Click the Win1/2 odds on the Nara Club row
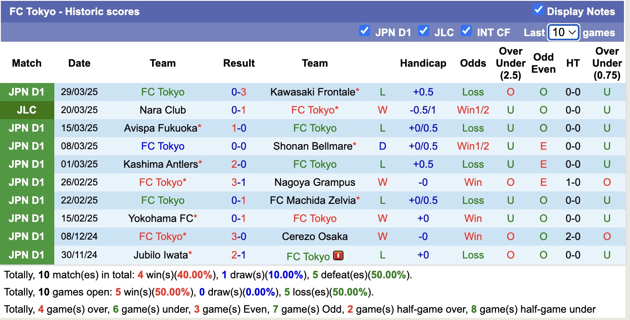Screen dimensions: 630x320 tap(473, 110)
